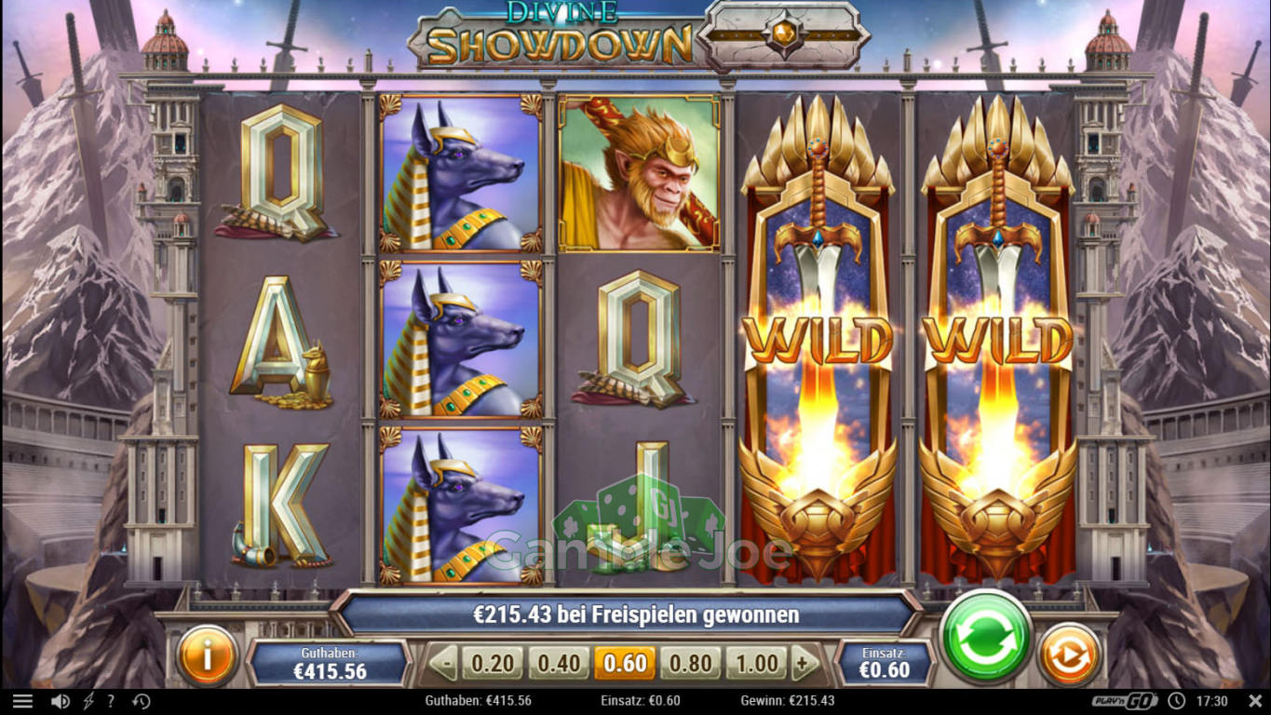The height and width of the screenshot is (715, 1271).
Task: Open the question mark help icon
Action: coord(111,701)
